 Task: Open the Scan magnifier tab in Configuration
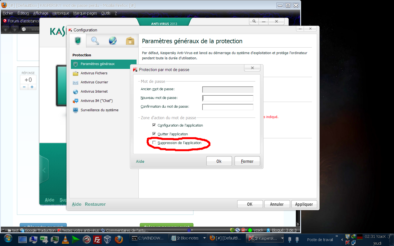[x=95, y=41]
